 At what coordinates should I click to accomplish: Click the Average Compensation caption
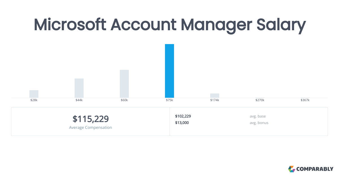click(90, 127)
